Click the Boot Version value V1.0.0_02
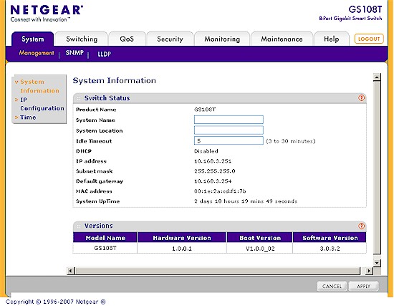 coord(260,249)
